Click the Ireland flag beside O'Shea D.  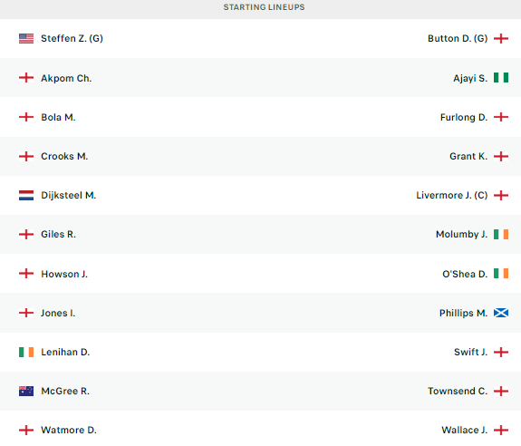pos(501,274)
